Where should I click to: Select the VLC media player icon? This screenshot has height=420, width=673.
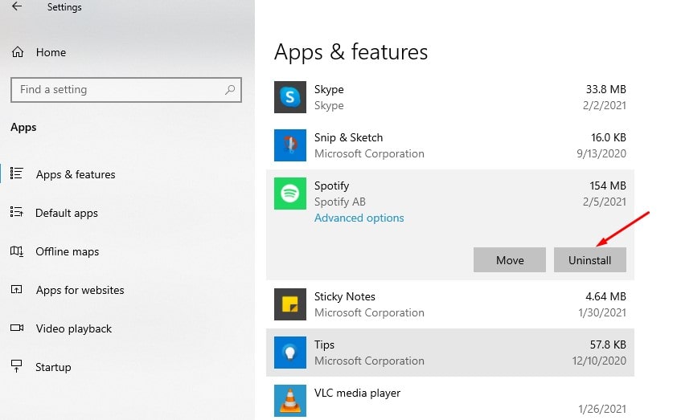coord(290,401)
